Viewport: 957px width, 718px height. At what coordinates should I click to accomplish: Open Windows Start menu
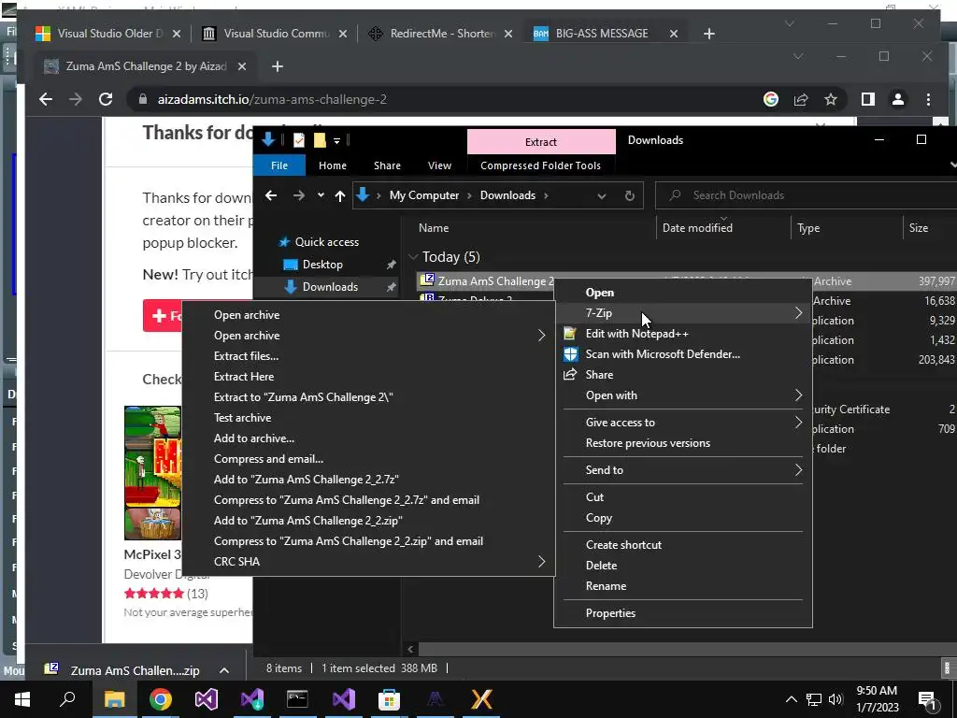(x=22, y=699)
